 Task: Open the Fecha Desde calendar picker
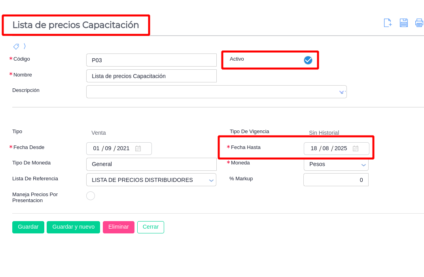click(x=138, y=149)
